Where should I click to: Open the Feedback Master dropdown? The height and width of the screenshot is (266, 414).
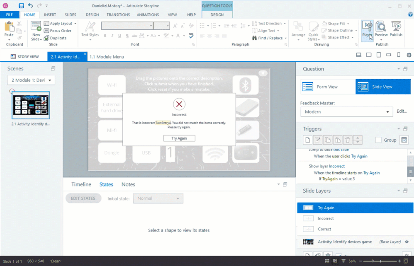[x=346, y=112]
